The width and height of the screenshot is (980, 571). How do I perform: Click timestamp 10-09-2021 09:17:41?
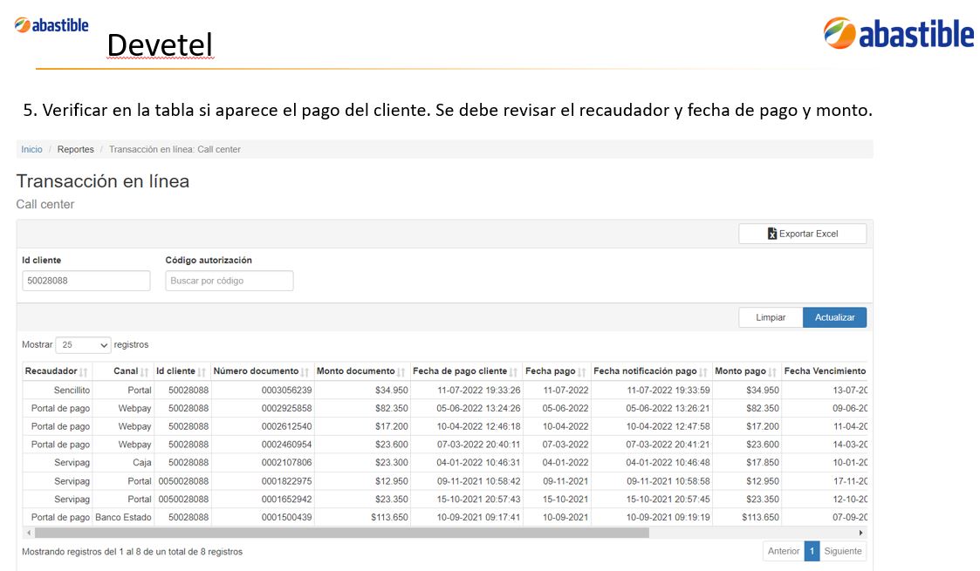478,517
